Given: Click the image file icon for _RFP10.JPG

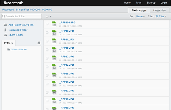Looking at the screenshot, I should [54, 33].
